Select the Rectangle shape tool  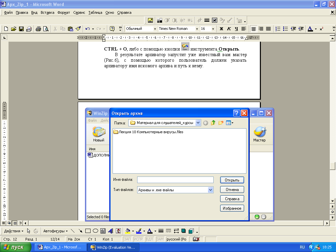[88, 231]
